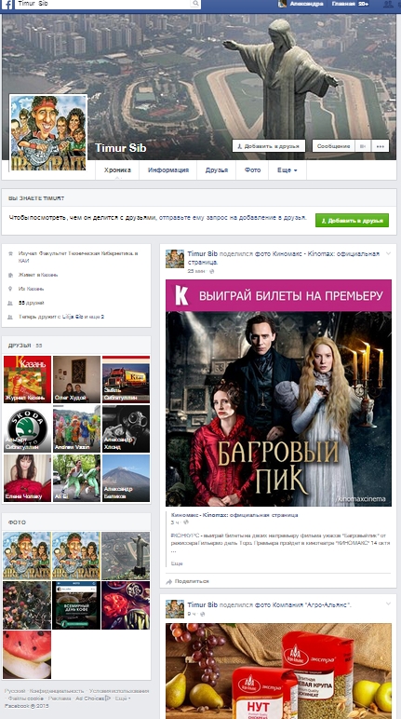Open friend Зефиль Сибгатуллин truck thumbnail
Viewport: 401px width, 719px height.
coord(126,380)
